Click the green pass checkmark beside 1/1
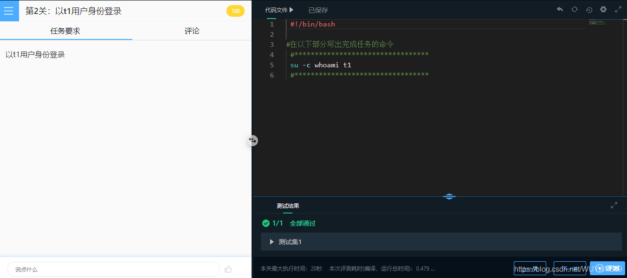The width and height of the screenshot is (627, 278). pyautogui.click(x=265, y=223)
